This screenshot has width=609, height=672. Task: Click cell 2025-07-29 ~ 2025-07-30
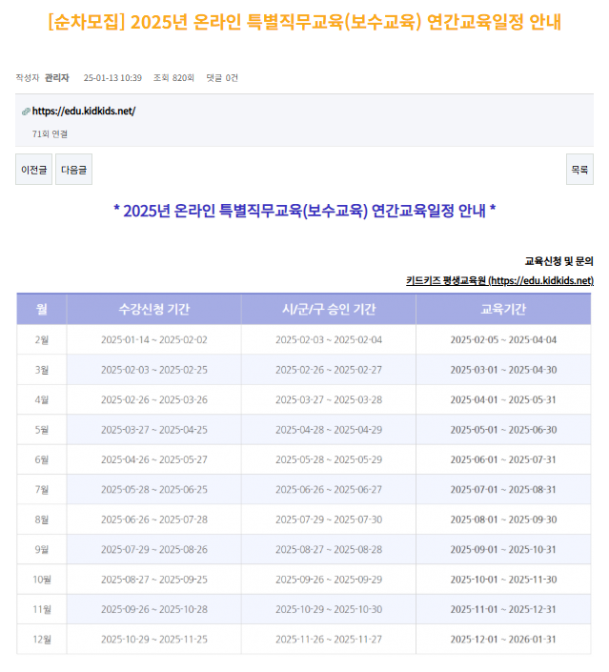(329, 519)
